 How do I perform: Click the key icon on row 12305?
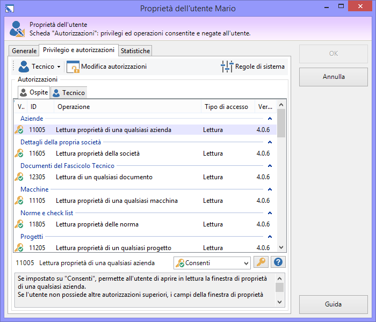(19, 177)
